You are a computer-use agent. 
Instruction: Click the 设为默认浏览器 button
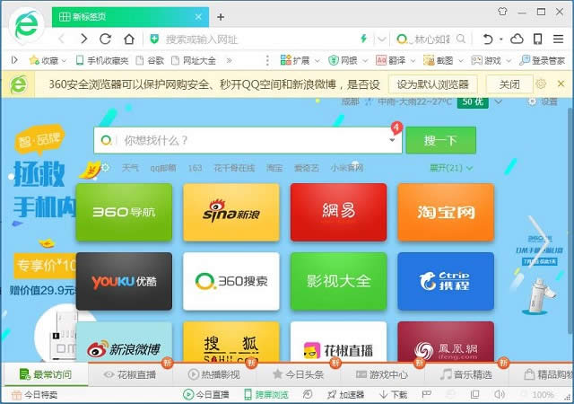tap(432, 83)
